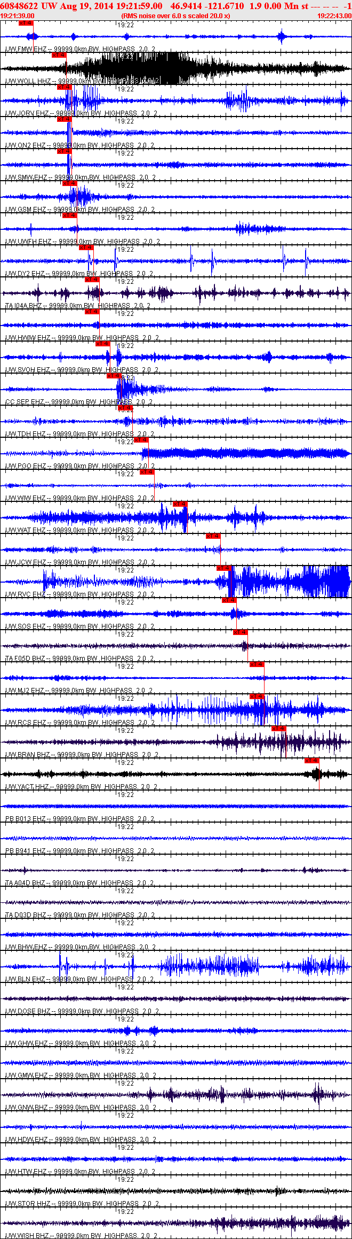The image size is (352, 1239).
Task: Click the 'UW.DOSE BHZ' station label
Action: pos(28,1011)
